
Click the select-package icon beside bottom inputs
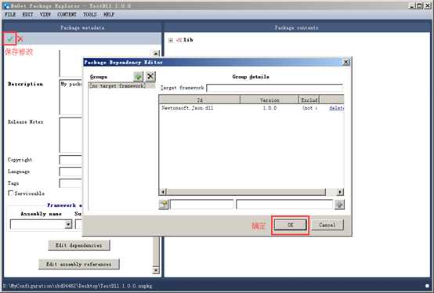point(163,204)
